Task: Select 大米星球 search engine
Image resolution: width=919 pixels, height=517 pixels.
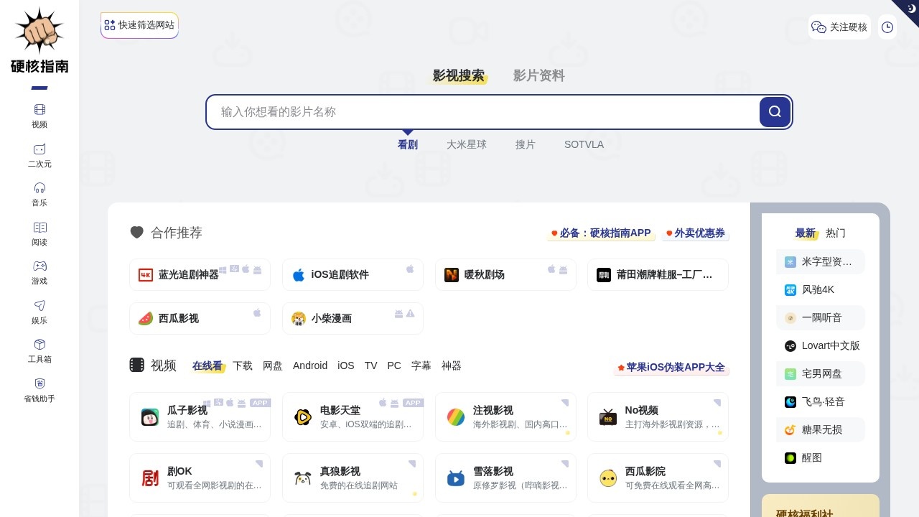Action: tap(467, 144)
